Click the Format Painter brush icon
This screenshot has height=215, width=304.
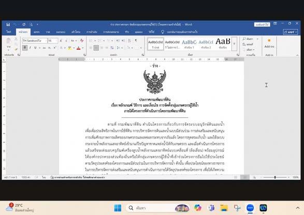pos(16,50)
